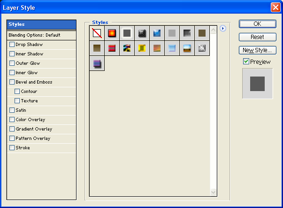Click the styles list scroll-up arrow
Viewport: 283px width, 208px height.
coord(213,30)
